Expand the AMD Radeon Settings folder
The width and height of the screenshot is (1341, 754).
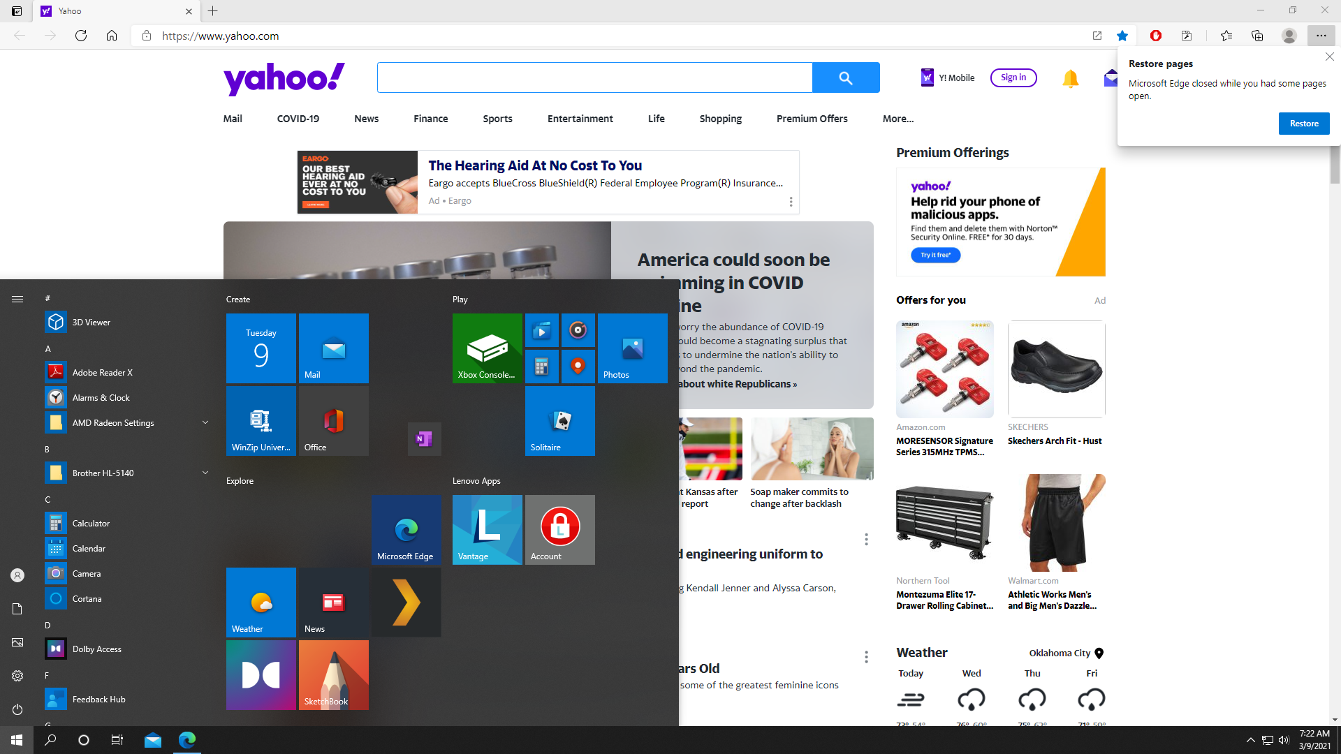205,422
